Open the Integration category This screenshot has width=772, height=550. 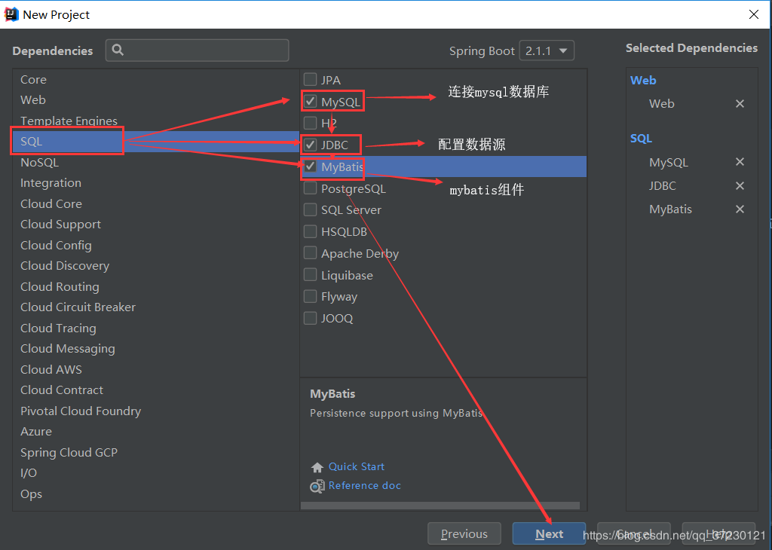pyautogui.click(x=155, y=183)
